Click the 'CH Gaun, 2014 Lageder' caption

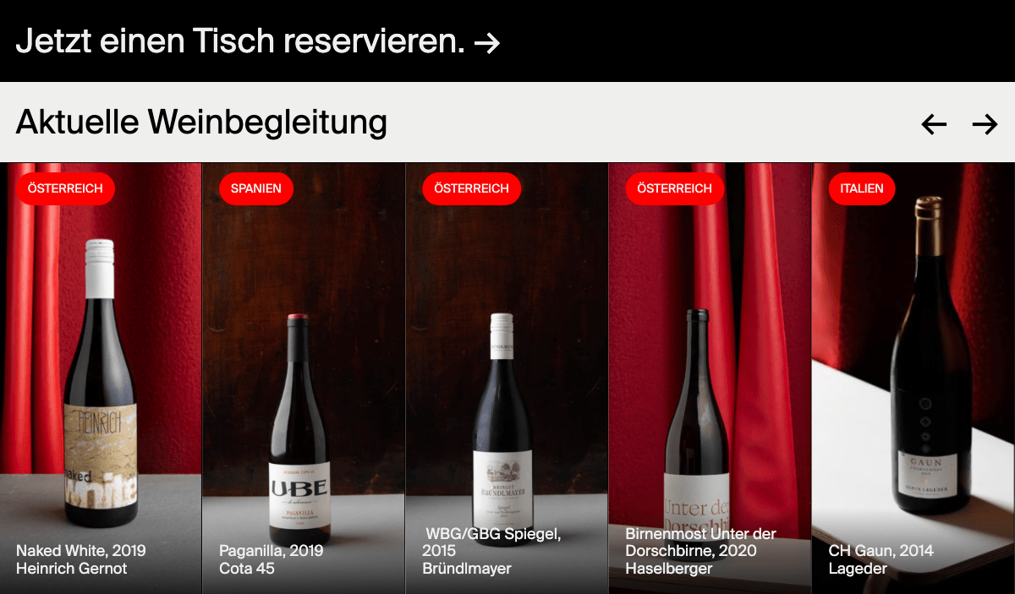click(881, 559)
